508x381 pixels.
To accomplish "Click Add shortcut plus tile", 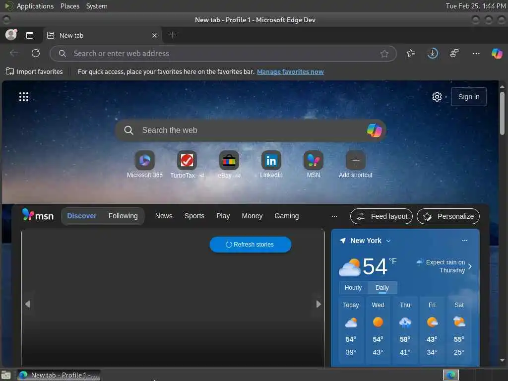I will (x=355, y=165).
